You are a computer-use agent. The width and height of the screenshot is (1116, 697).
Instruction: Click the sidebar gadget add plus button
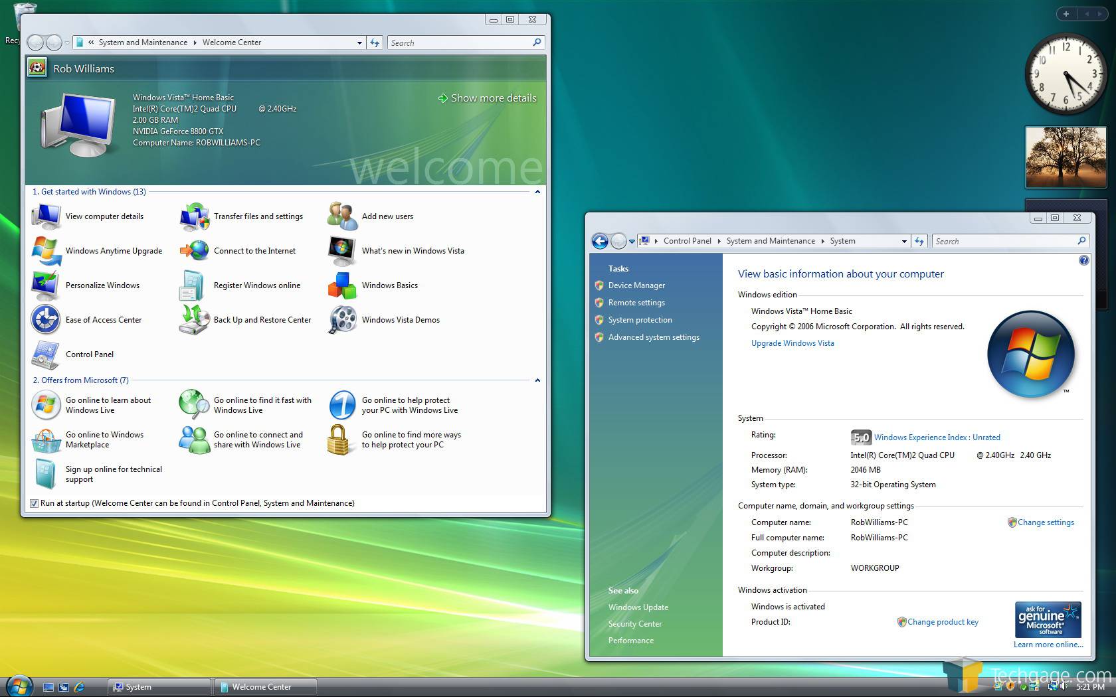1066,13
